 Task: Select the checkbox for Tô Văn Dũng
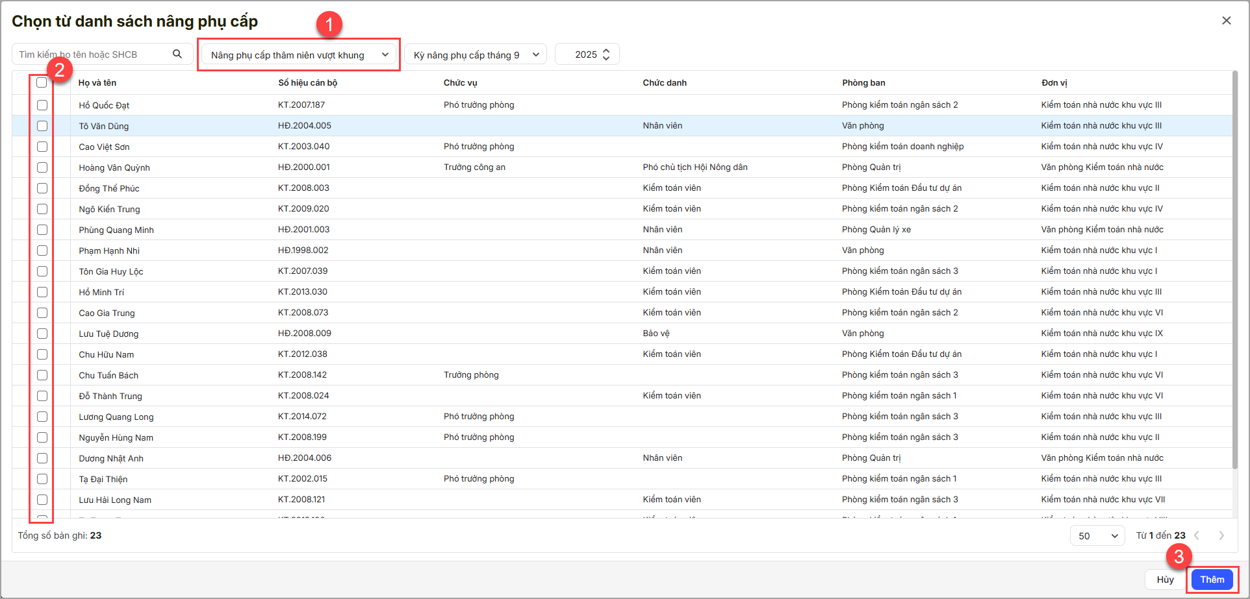click(x=42, y=126)
